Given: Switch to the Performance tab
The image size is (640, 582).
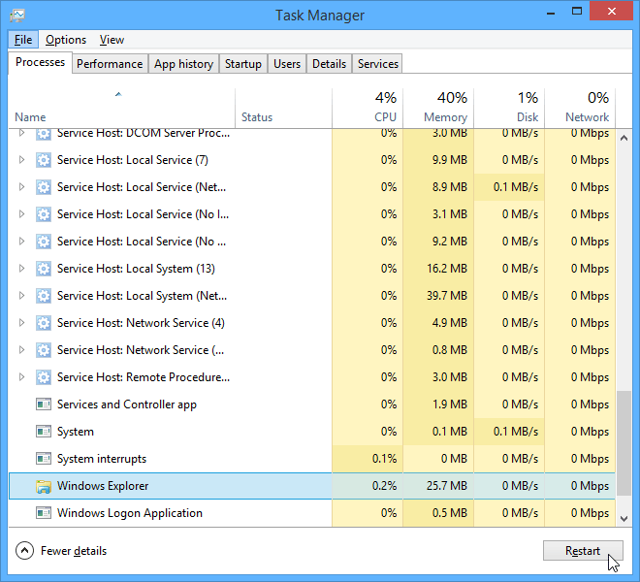Looking at the screenshot, I should pos(110,64).
